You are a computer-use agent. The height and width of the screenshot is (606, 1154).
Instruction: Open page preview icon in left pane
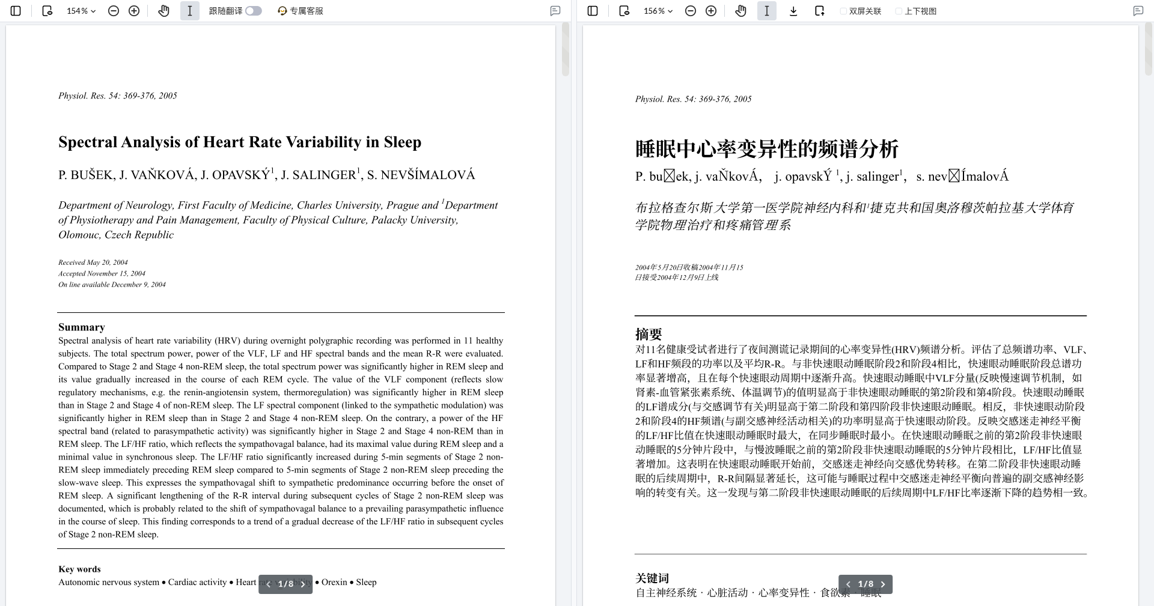click(x=47, y=11)
